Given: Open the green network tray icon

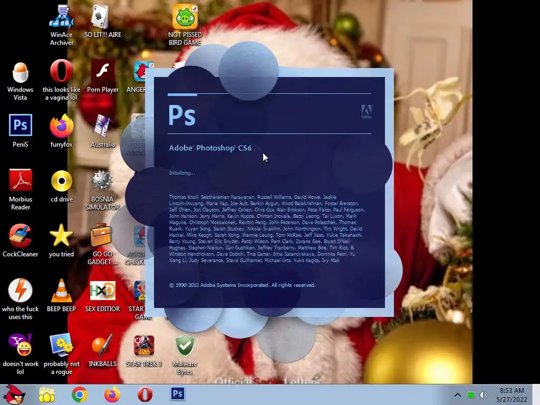Looking at the screenshot, I should [x=471, y=395].
